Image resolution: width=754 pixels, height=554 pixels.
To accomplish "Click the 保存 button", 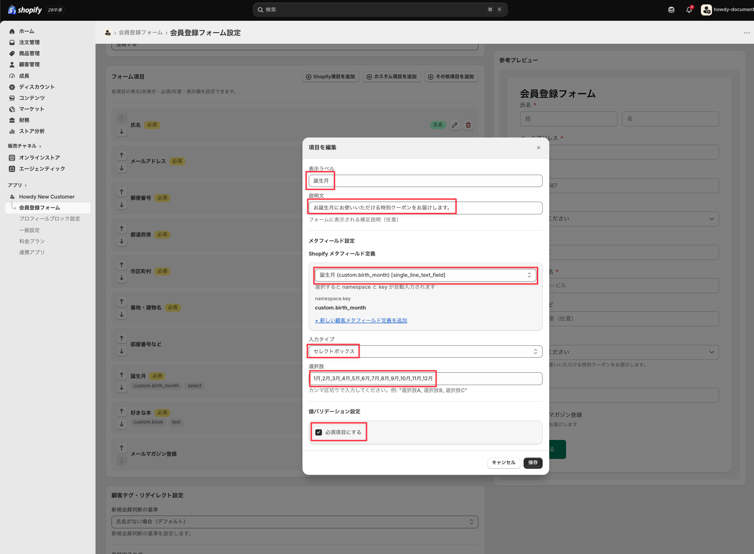I will click(533, 462).
